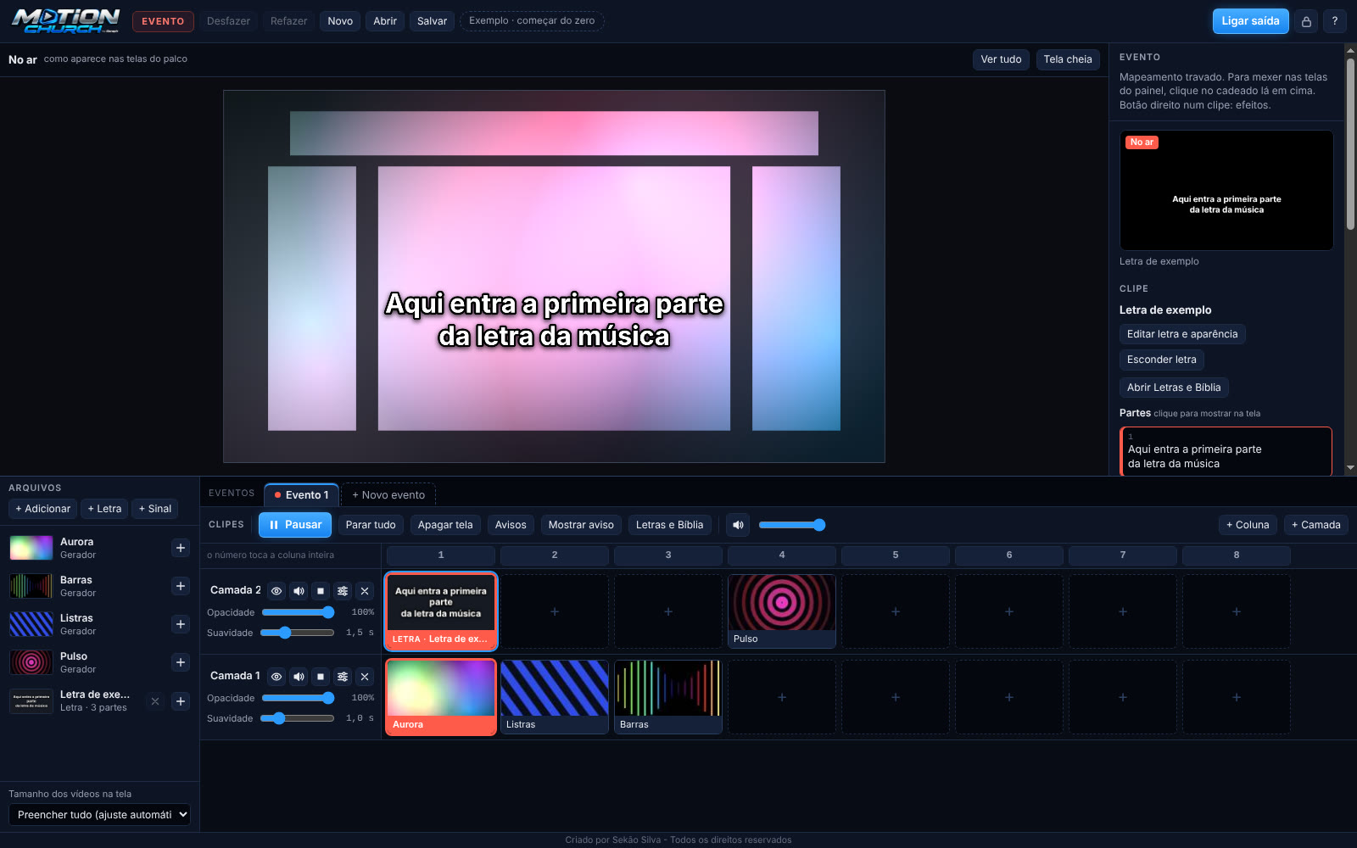Toggle Camada 2 visibility eye
1357x848 pixels.
(x=276, y=591)
